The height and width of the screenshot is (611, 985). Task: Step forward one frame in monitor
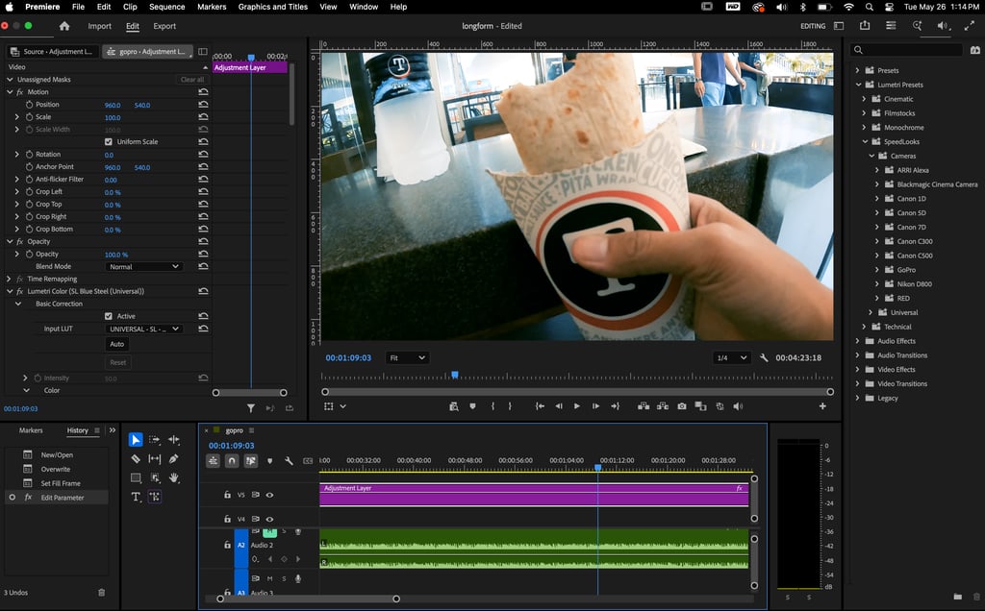[x=595, y=406]
